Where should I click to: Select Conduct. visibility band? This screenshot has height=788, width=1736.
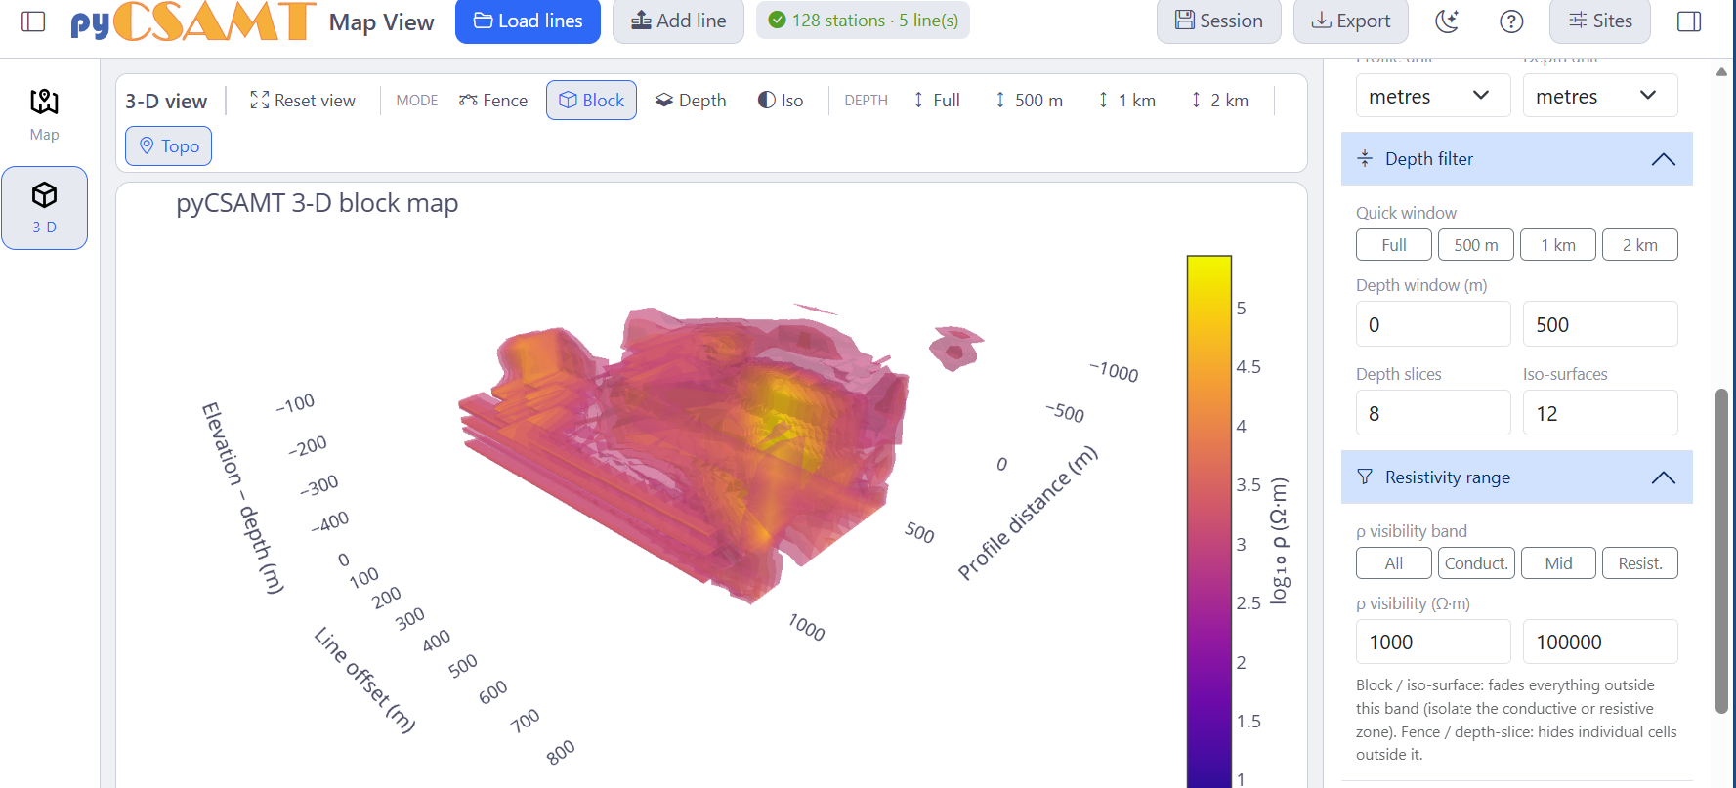point(1476,563)
